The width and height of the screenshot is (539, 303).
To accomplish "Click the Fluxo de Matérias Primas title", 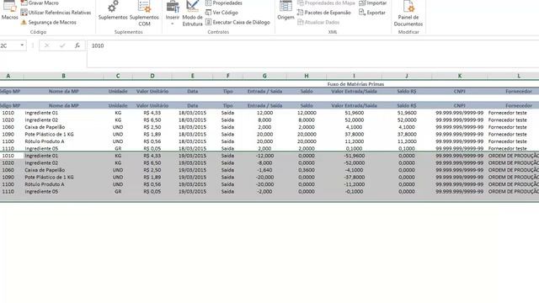I will 355,84.
